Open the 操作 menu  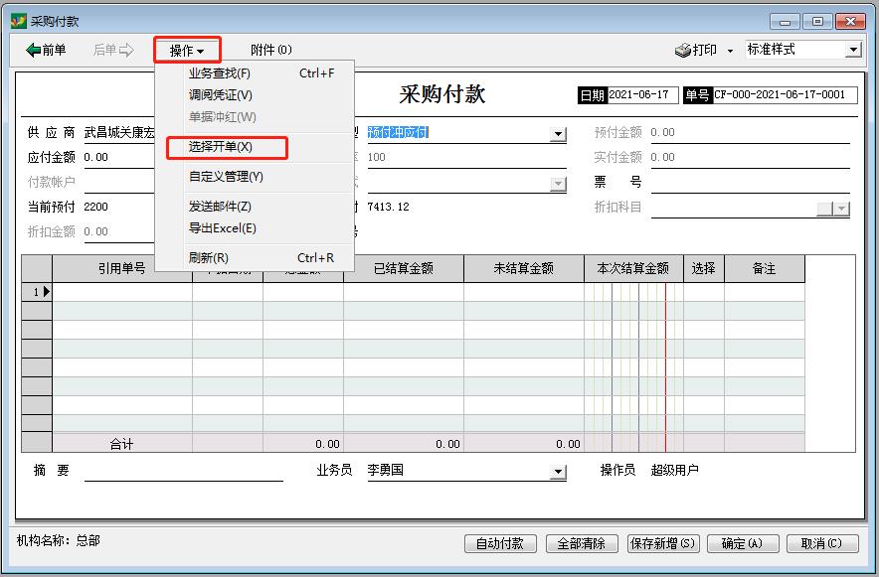click(x=187, y=51)
